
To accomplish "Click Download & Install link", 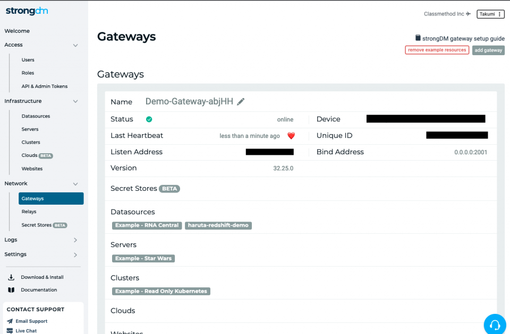I will click(42, 277).
